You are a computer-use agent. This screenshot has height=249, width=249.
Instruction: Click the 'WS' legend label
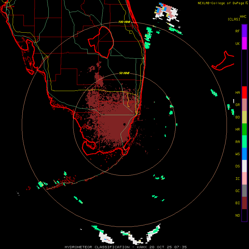(237, 154)
